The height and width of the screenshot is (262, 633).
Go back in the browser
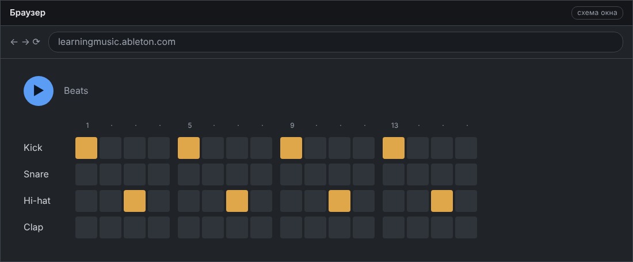click(14, 42)
